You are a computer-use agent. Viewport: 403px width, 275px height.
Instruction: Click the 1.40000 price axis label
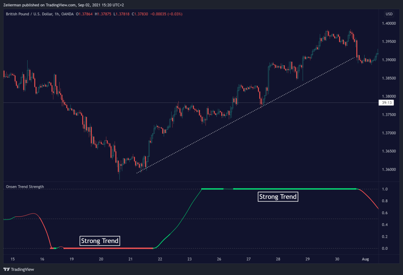pyautogui.click(x=389, y=23)
